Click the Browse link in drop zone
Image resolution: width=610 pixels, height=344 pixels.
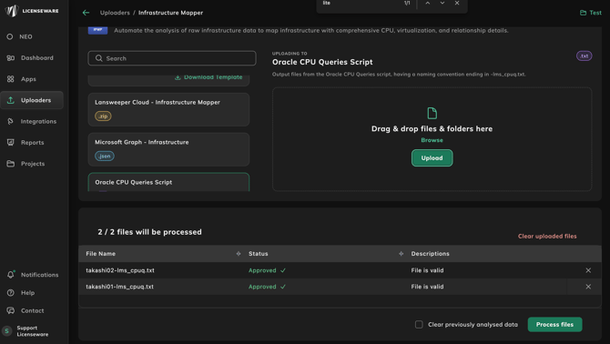[432, 140]
